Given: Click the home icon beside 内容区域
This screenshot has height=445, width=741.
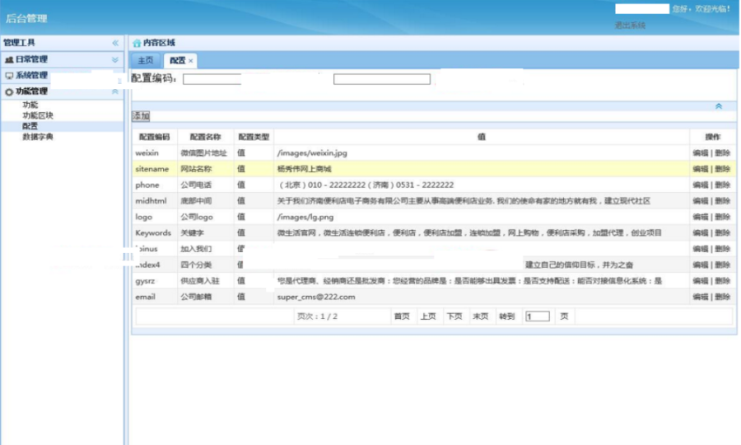Looking at the screenshot, I should click(137, 43).
